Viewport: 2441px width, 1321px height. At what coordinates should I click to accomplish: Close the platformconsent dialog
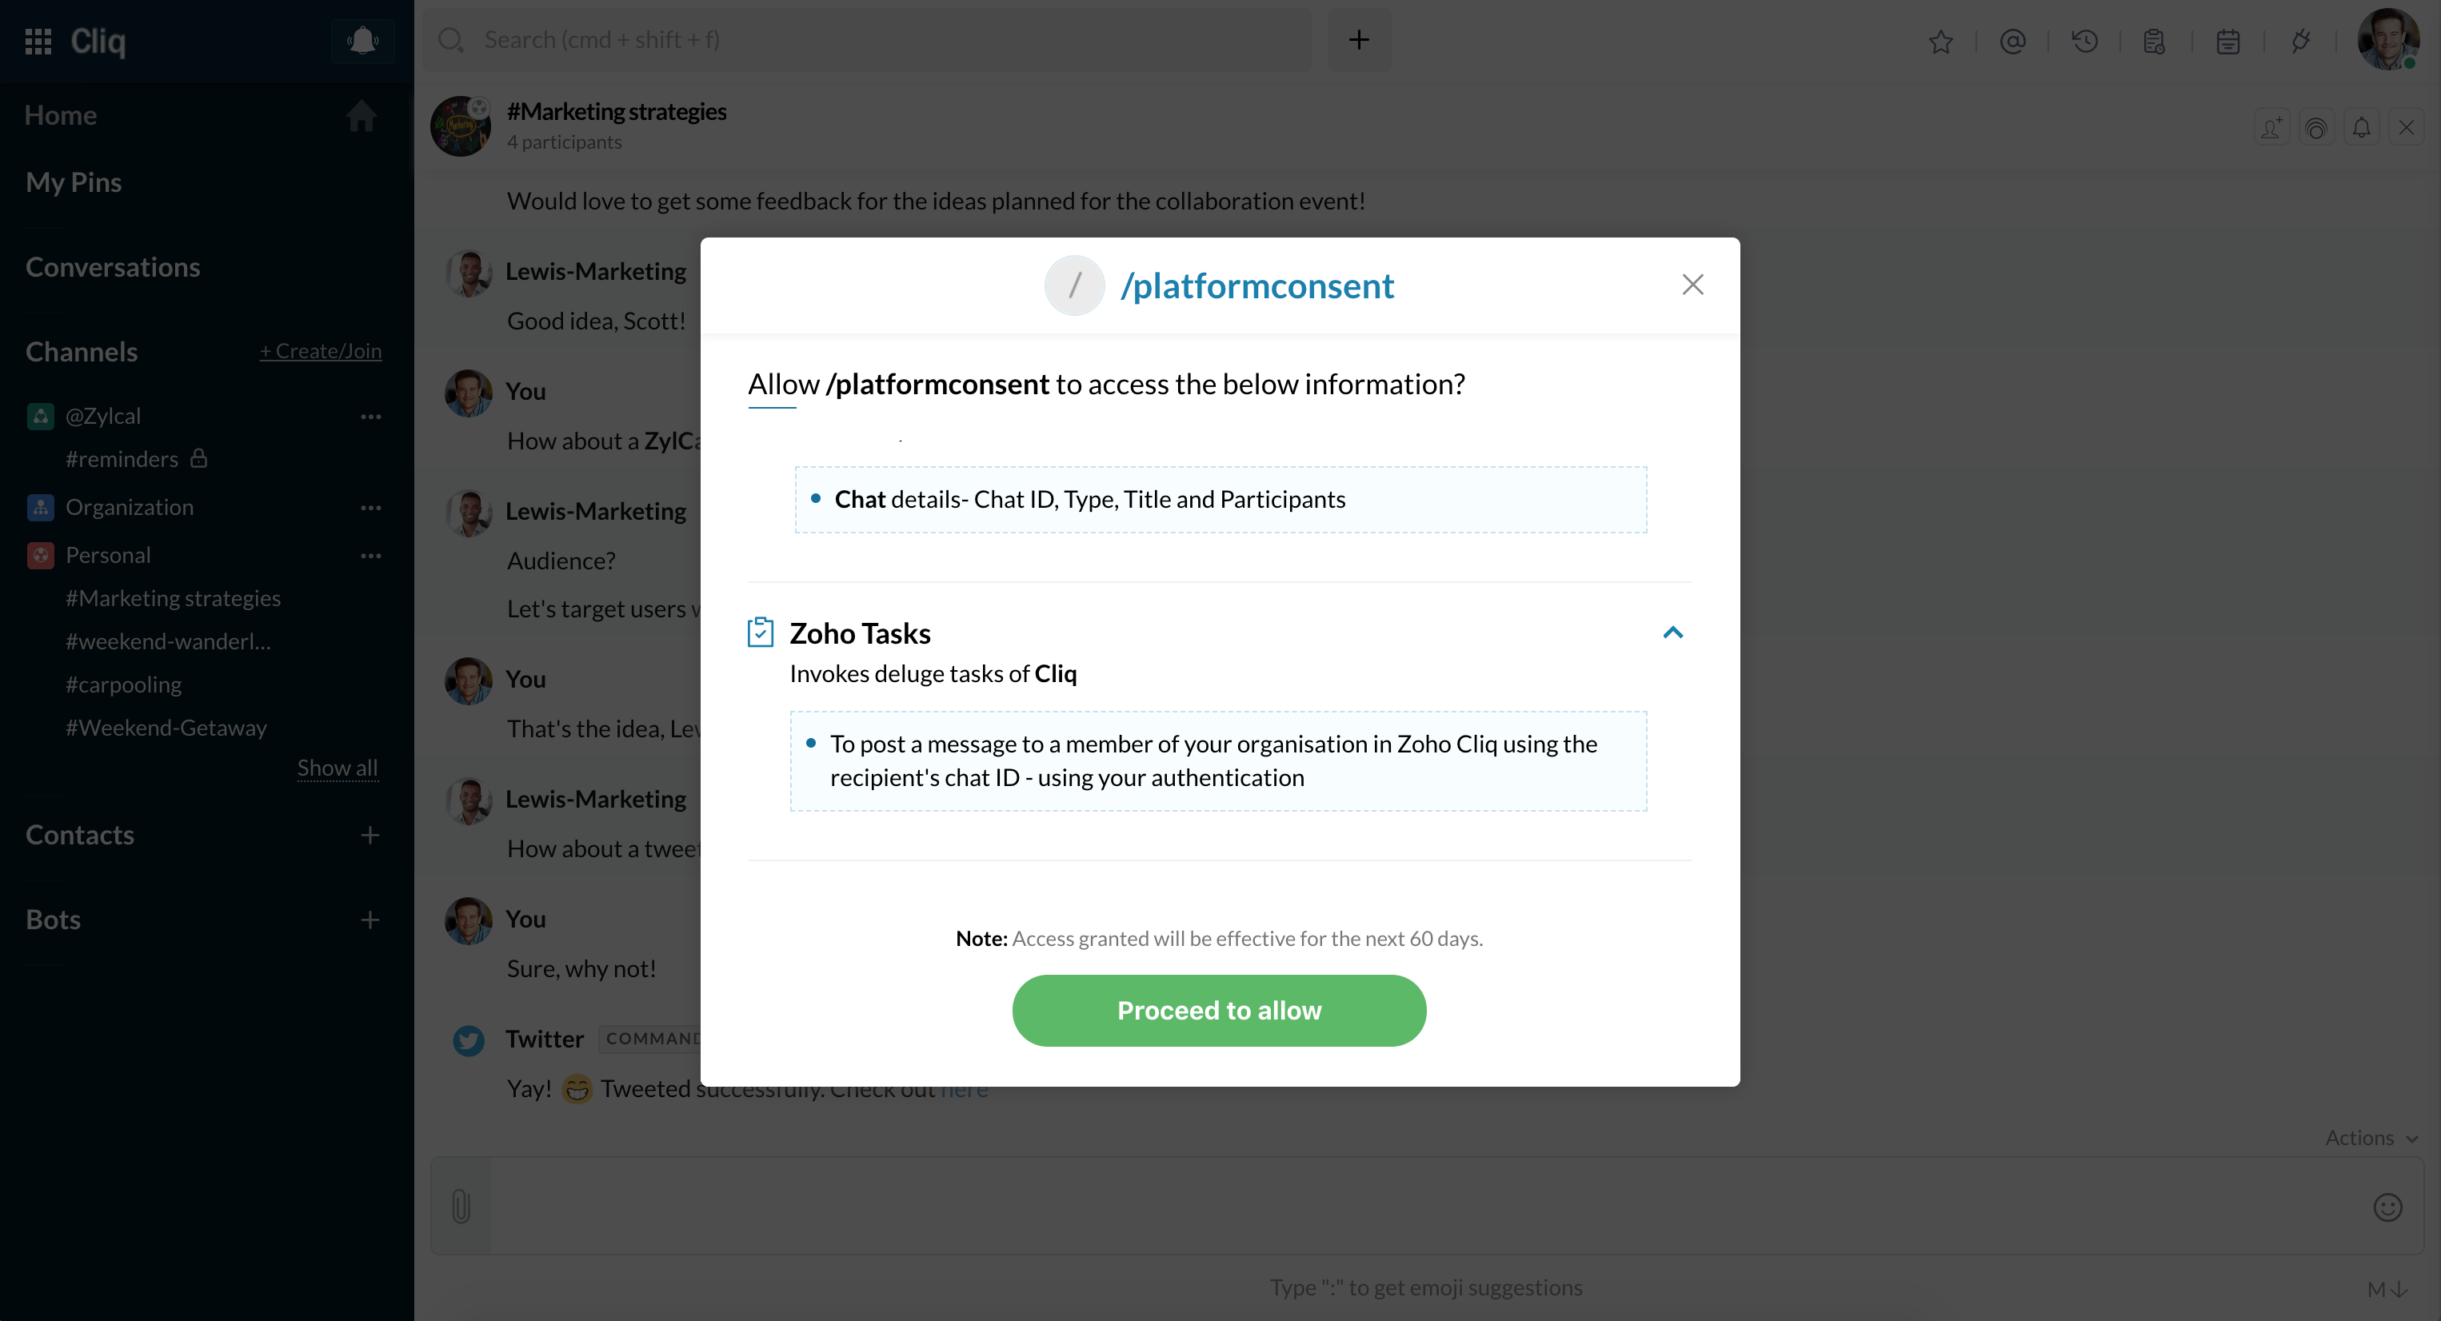pyautogui.click(x=1692, y=285)
